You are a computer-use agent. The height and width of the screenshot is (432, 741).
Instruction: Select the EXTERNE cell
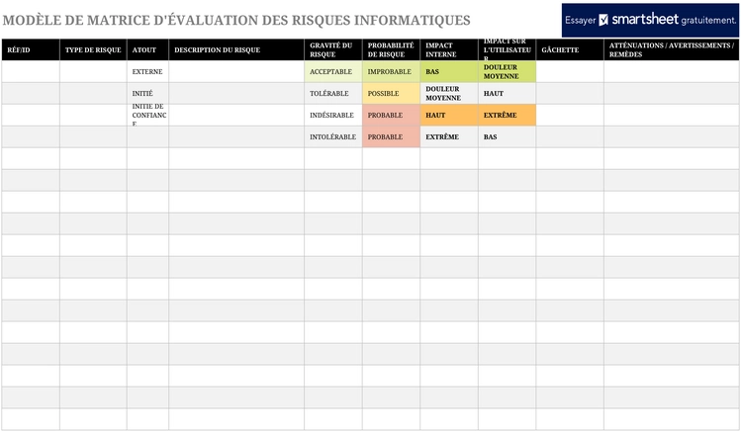point(148,72)
